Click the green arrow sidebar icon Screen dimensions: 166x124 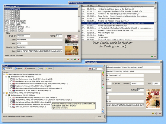coord(103,87)
